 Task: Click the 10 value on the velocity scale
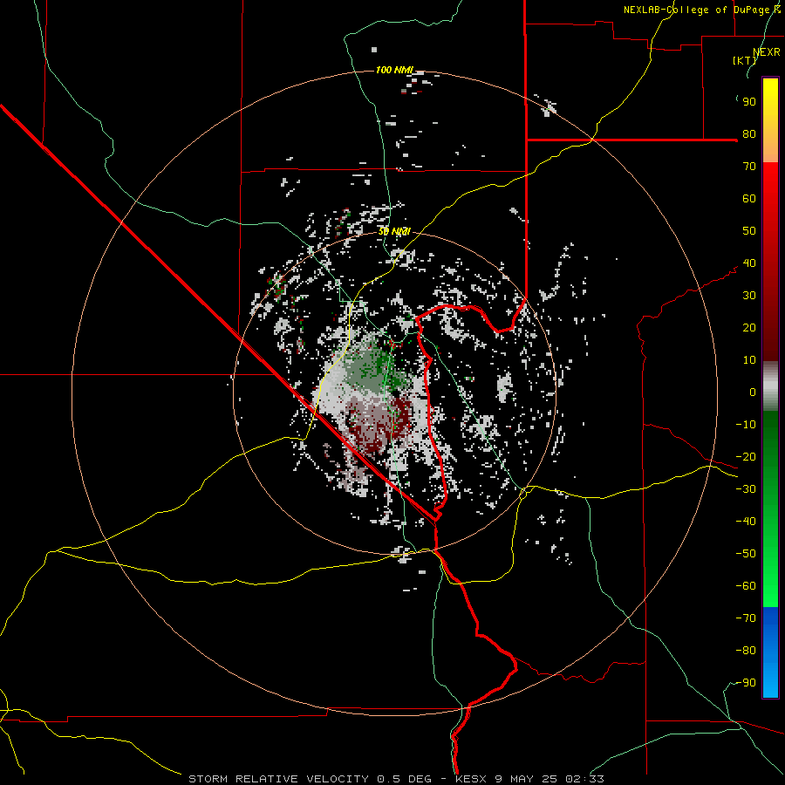pyautogui.click(x=749, y=360)
